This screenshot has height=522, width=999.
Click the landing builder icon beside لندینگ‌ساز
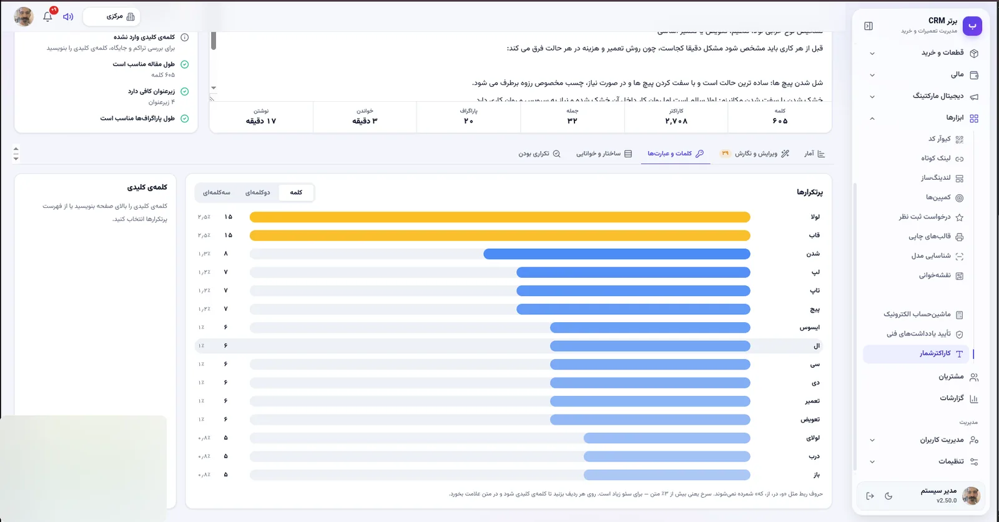(960, 179)
